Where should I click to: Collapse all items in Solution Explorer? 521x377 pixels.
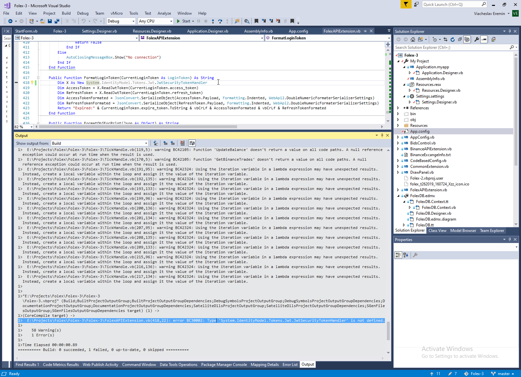pyautogui.click(x=460, y=39)
